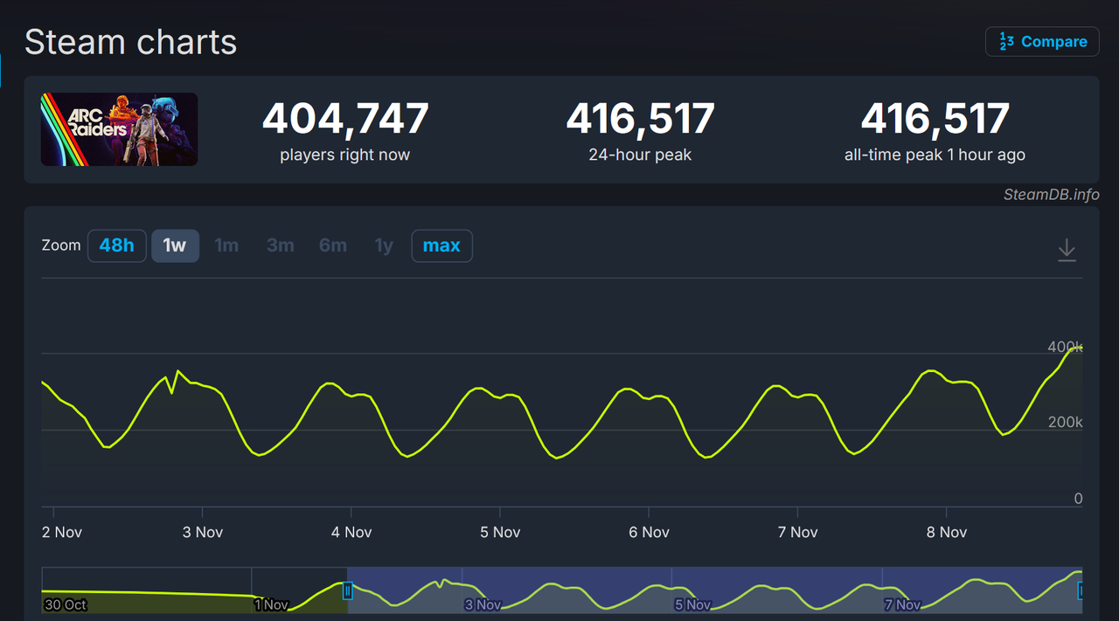1119x621 pixels.
Task: Click the 30 Oct label in navigator
Action: (64, 604)
